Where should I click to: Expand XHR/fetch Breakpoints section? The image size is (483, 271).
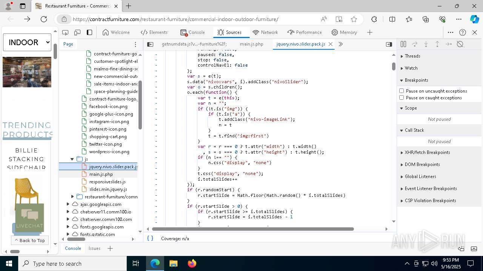click(440, 152)
